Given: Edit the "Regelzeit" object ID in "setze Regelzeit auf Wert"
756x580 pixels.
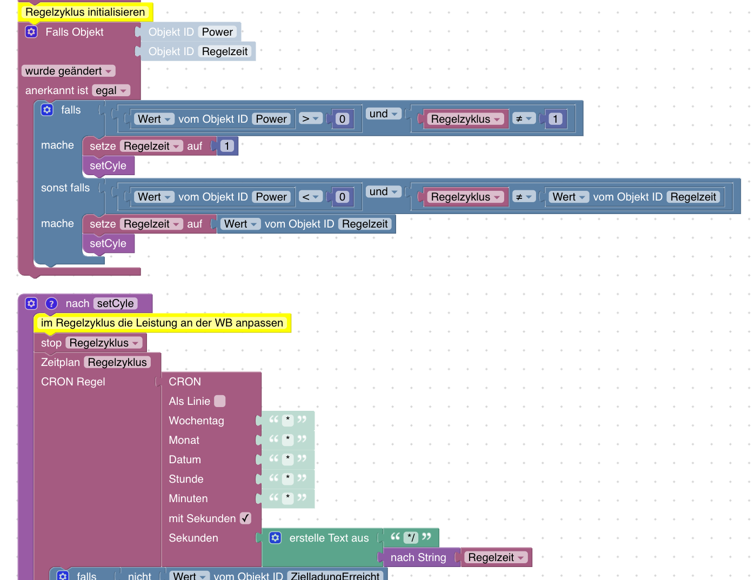Looking at the screenshot, I should (x=365, y=224).
